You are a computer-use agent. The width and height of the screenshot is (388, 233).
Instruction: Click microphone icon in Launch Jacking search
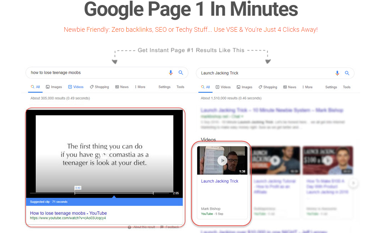[x=337, y=73]
